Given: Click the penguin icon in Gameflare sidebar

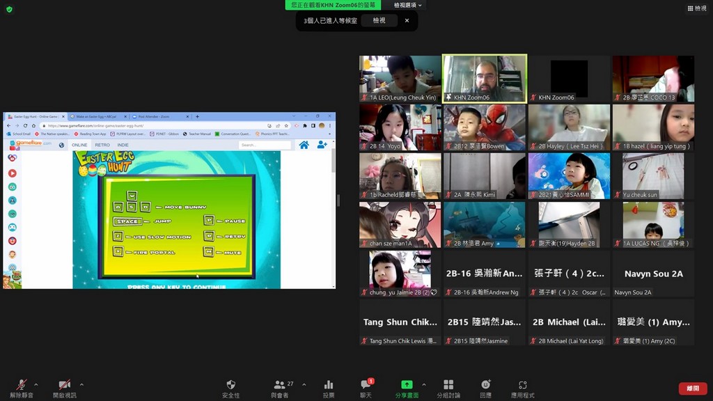Looking at the screenshot, I should point(13,200).
